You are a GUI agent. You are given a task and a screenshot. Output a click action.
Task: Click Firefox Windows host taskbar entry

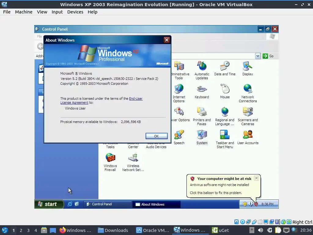coord(75,230)
